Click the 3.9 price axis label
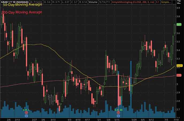 pos(178,8)
